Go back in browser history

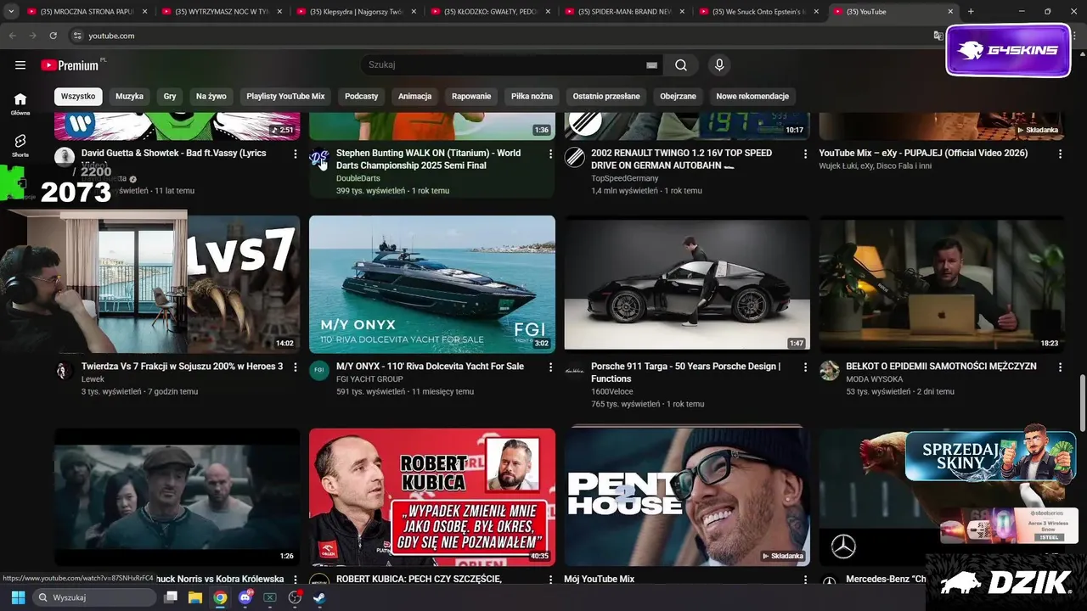click(x=12, y=36)
